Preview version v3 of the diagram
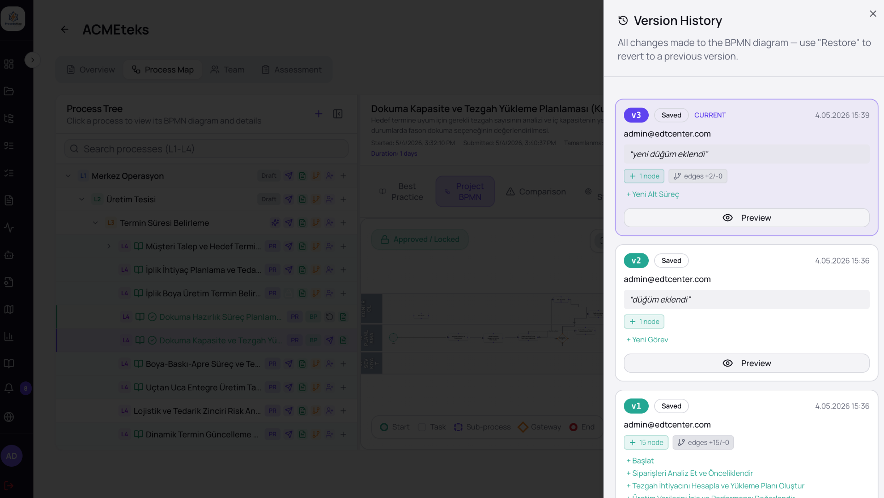This screenshot has height=498, width=884. 746,218
